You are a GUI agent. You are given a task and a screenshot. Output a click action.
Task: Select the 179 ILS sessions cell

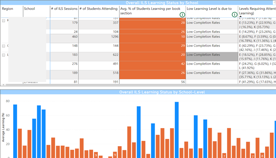tap(64, 25)
